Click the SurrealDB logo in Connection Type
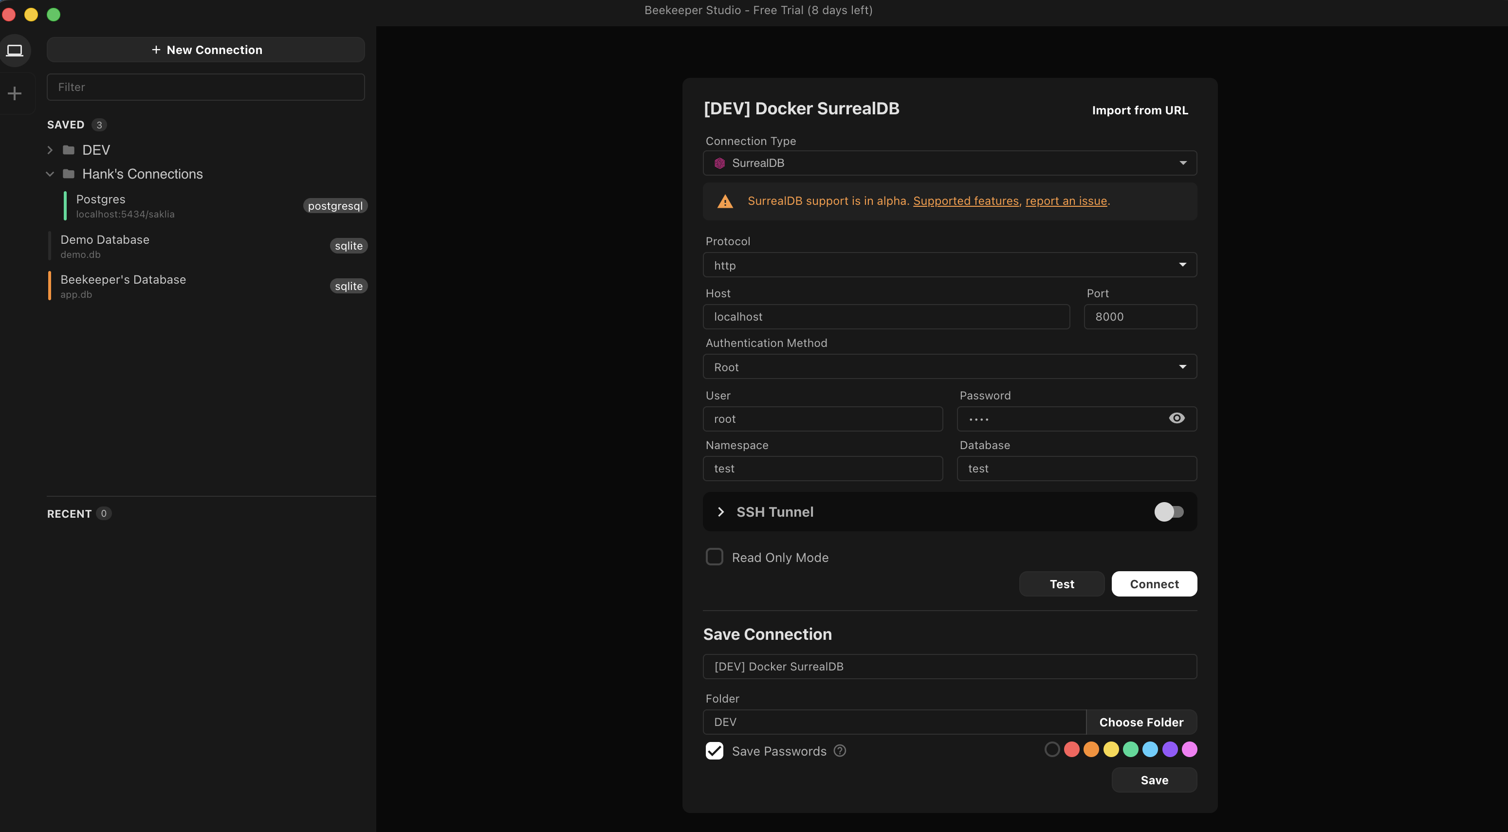1508x832 pixels. pyautogui.click(x=719, y=163)
